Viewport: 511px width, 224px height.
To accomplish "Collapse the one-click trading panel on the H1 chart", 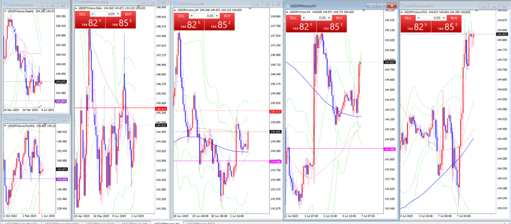I will point(287,12).
